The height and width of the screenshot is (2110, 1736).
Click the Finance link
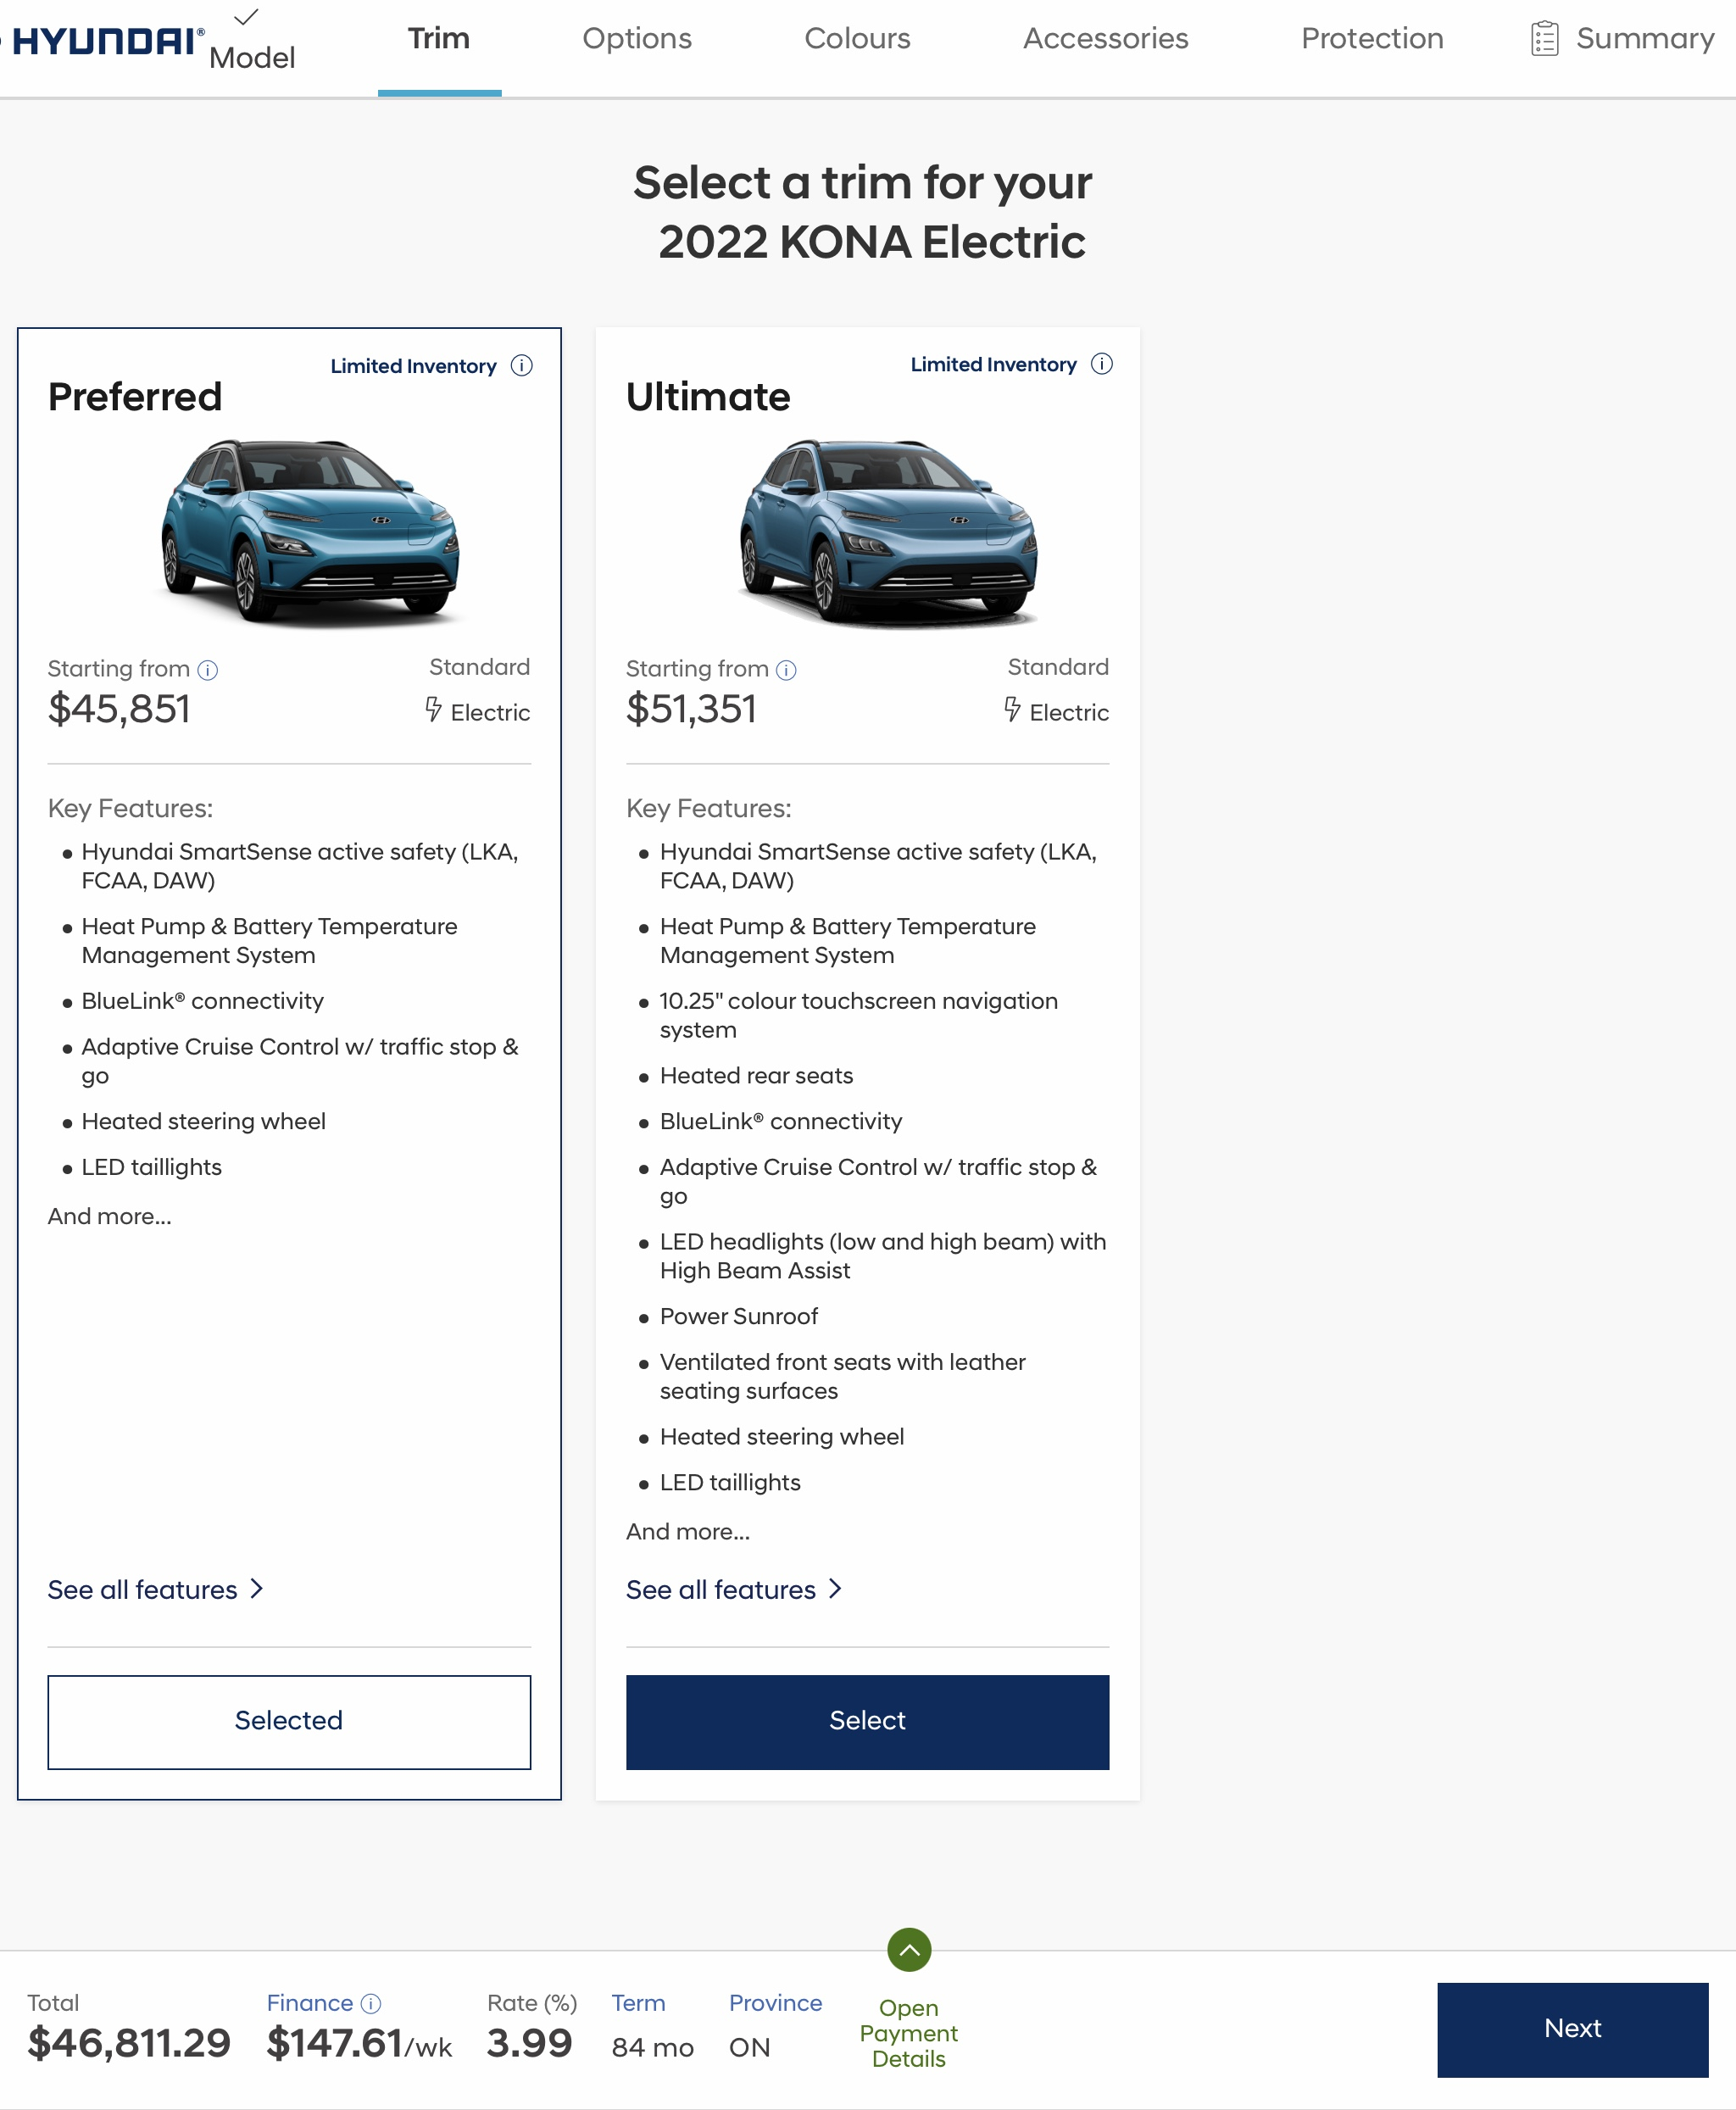click(309, 2003)
